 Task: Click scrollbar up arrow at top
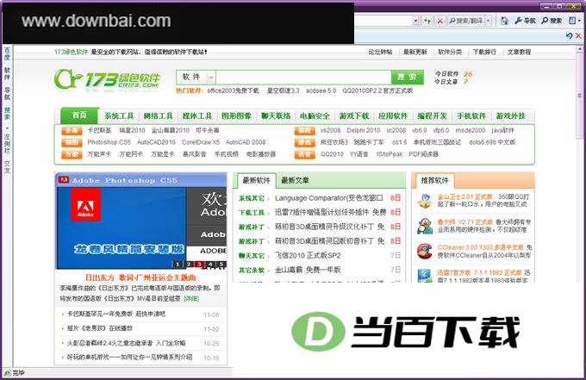pyautogui.click(x=580, y=48)
